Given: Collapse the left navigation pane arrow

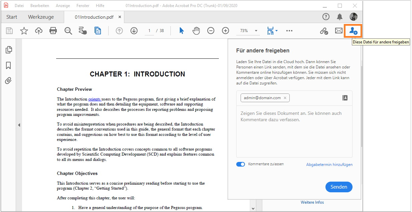Looking at the screenshot, I should [x=19, y=125].
